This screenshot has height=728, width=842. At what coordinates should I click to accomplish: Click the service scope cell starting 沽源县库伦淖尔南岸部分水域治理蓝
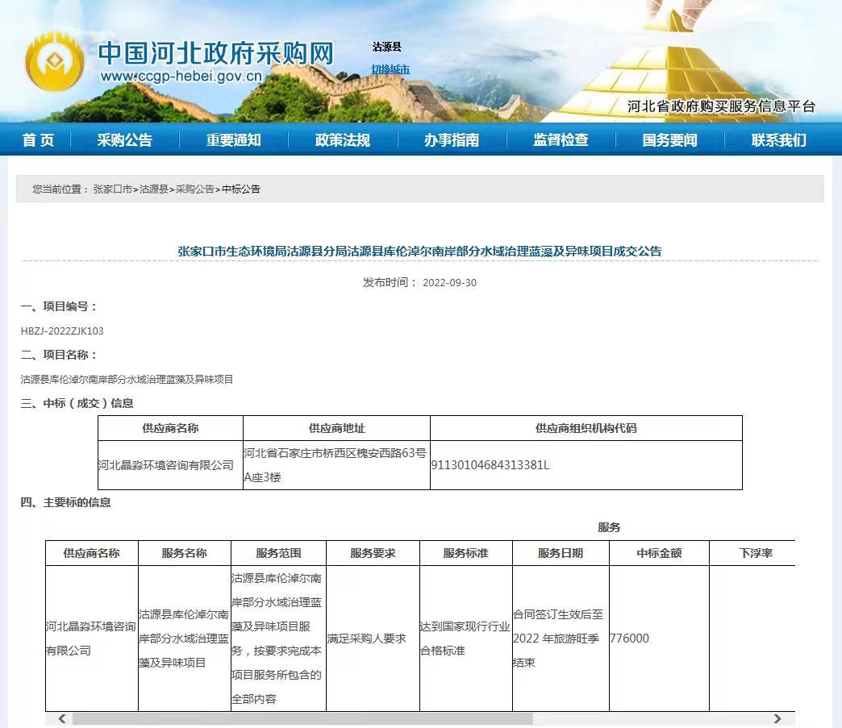click(278, 639)
